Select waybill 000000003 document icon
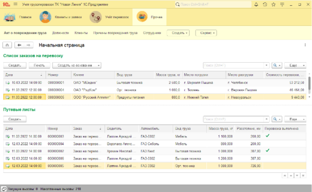Viewport: 312px width, 192px height. (x=8, y=136)
